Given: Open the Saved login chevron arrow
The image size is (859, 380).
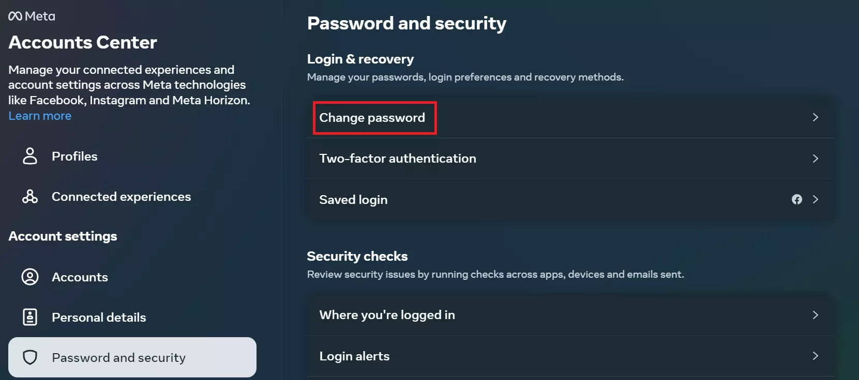Looking at the screenshot, I should tap(815, 199).
